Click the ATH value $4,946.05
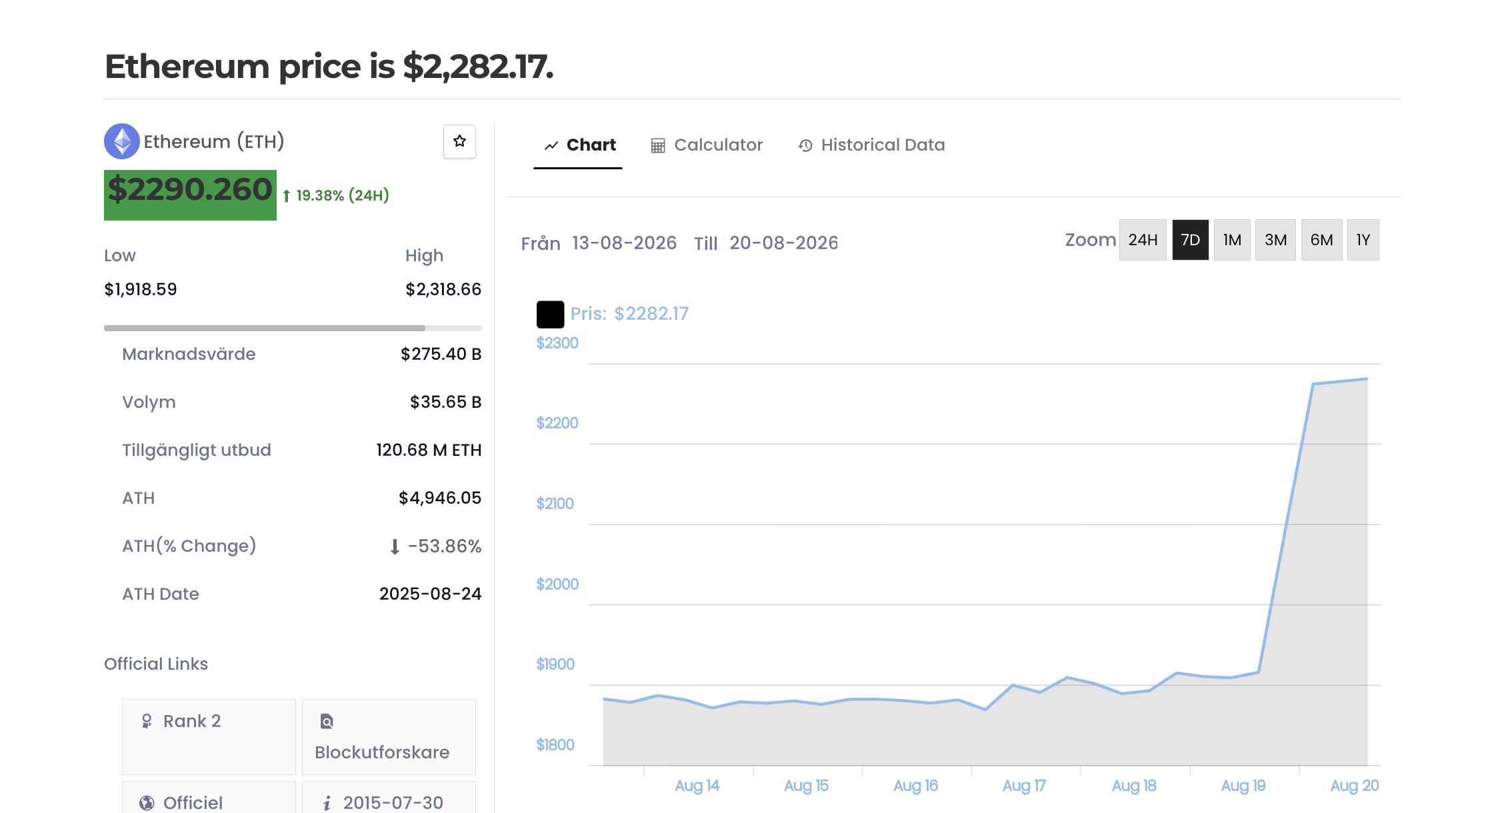 point(440,498)
